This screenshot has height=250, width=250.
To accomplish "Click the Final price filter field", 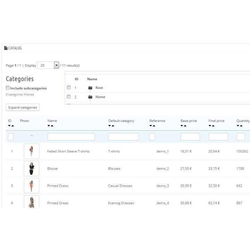I will click(x=218, y=137).
